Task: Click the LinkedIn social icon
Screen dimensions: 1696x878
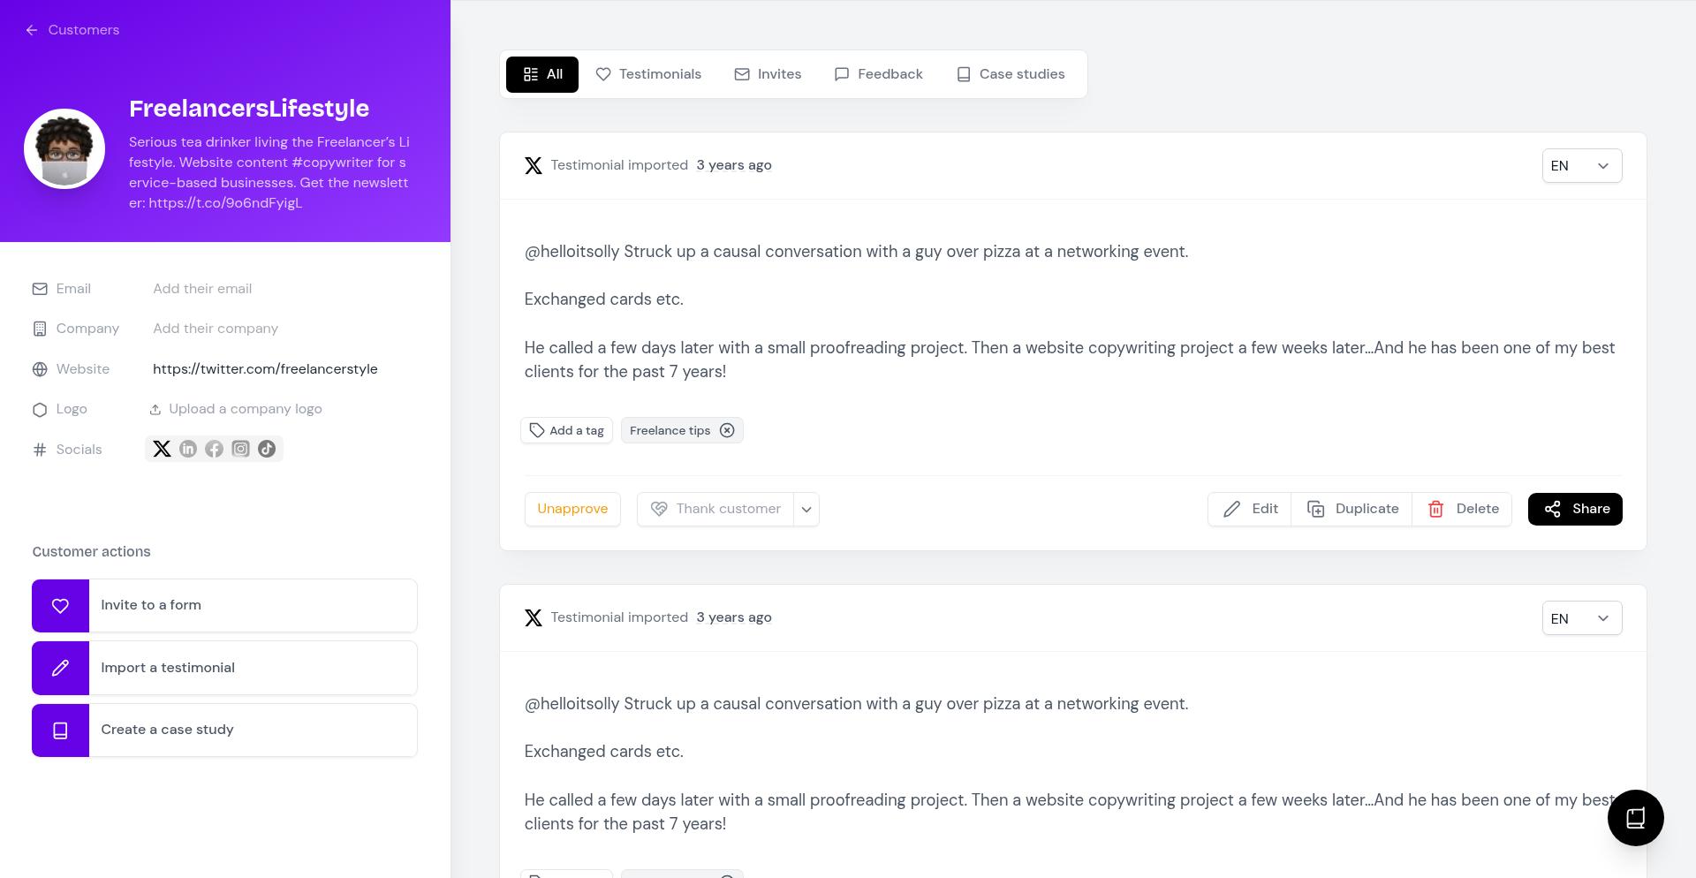Action: 188,449
